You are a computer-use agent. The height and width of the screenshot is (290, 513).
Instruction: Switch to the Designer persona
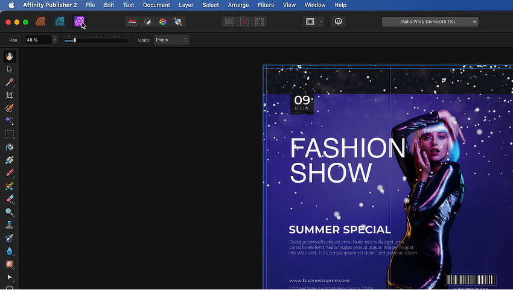click(60, 22)
